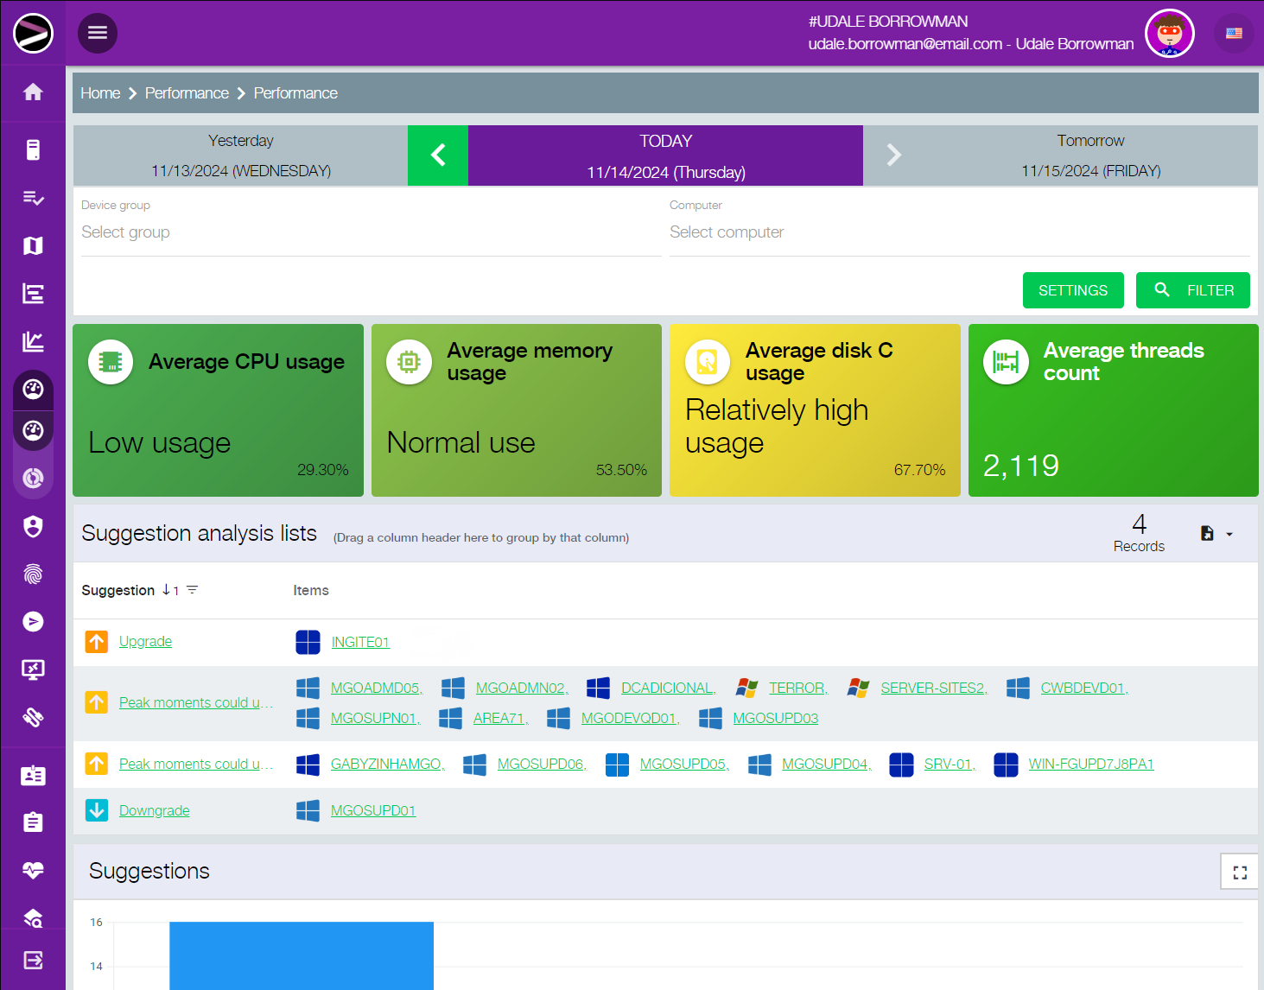Click the shield security icon in sidebar

coord(33,527)
